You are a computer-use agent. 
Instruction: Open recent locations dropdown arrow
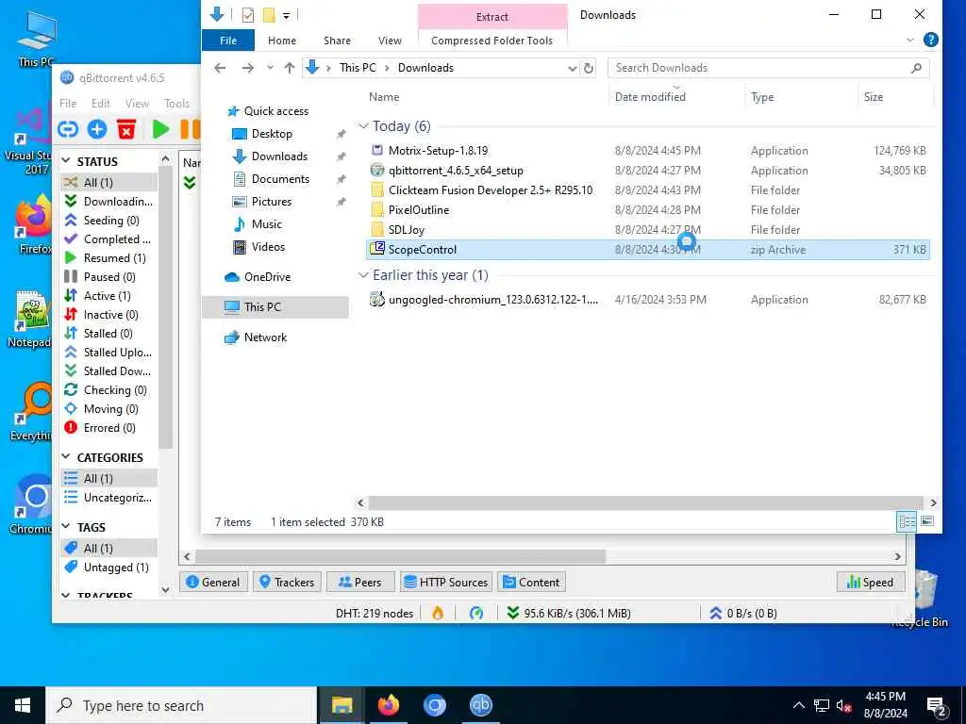[270, 68]
